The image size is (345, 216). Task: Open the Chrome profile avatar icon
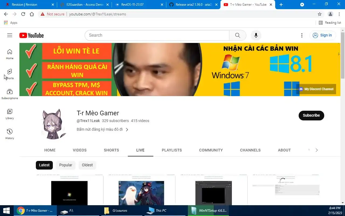coord(330,14)
